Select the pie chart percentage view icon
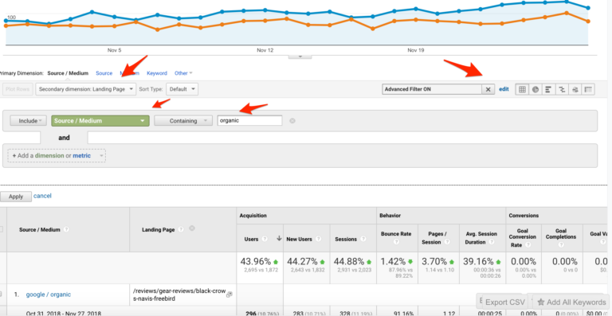The width and height of the screenshot is (612, 316). click(x=535, y=89)
